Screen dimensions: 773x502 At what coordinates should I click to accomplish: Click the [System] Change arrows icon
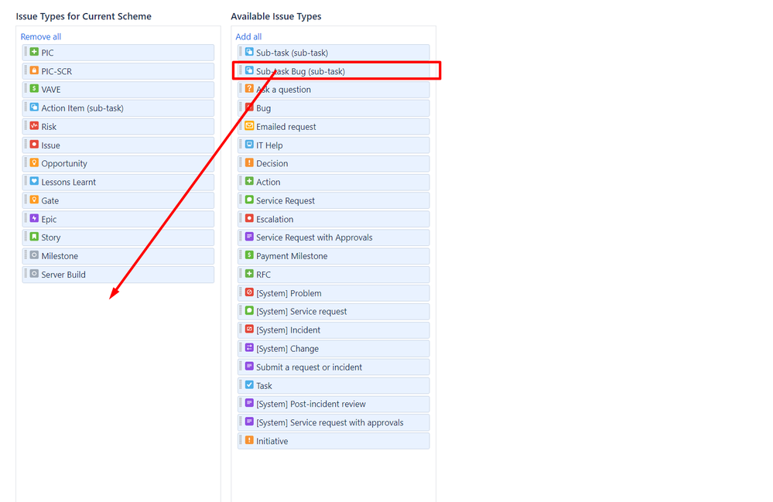[x=249, y=348]
